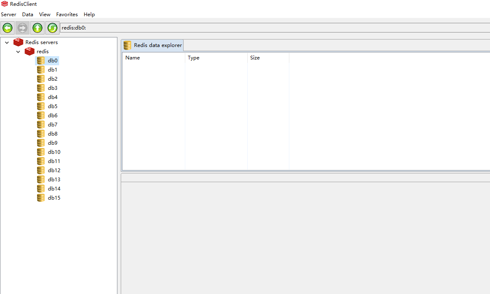This screenshot has width=490, height=294.
Task: Click the db12 database icon
Action: tap(41, 170)
